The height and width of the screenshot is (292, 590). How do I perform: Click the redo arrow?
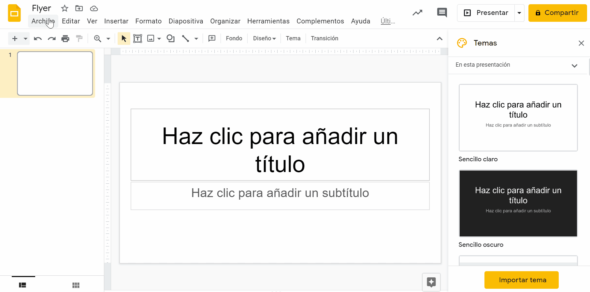[51, 39]
